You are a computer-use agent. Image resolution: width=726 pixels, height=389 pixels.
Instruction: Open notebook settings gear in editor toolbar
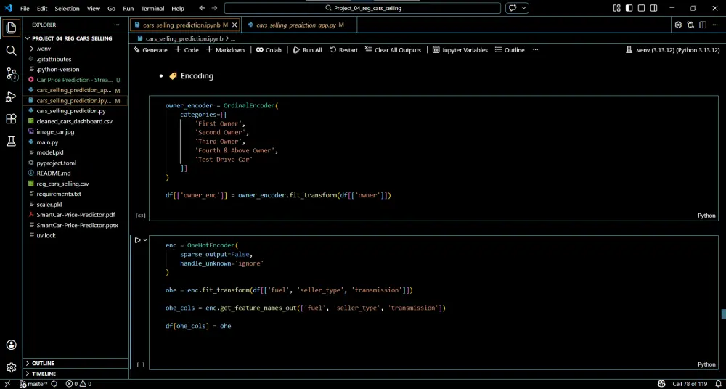click(x=678, y=25)
